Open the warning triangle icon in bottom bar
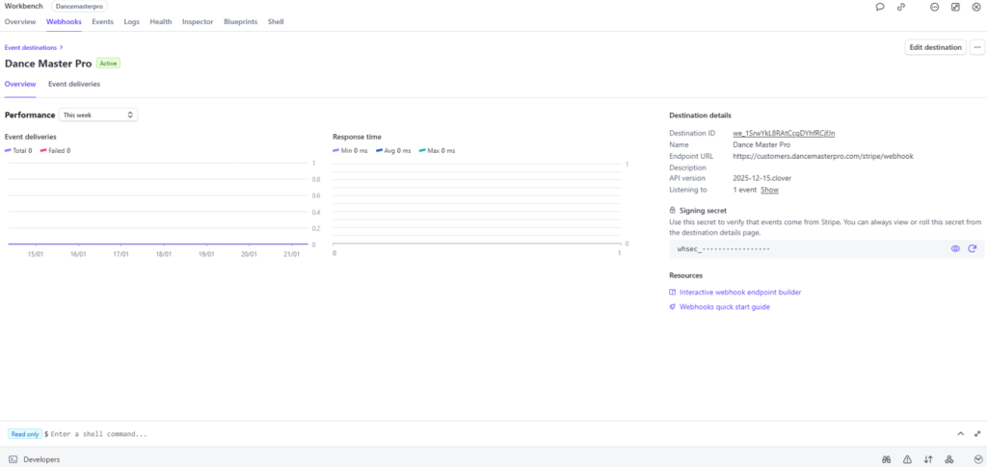 [x=907, y=459]
